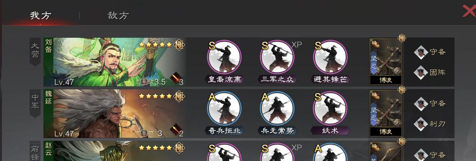
Task: Open 博浪 equipment card in 刘备 row
Action: pyautogui.click(x=385, y=62)
